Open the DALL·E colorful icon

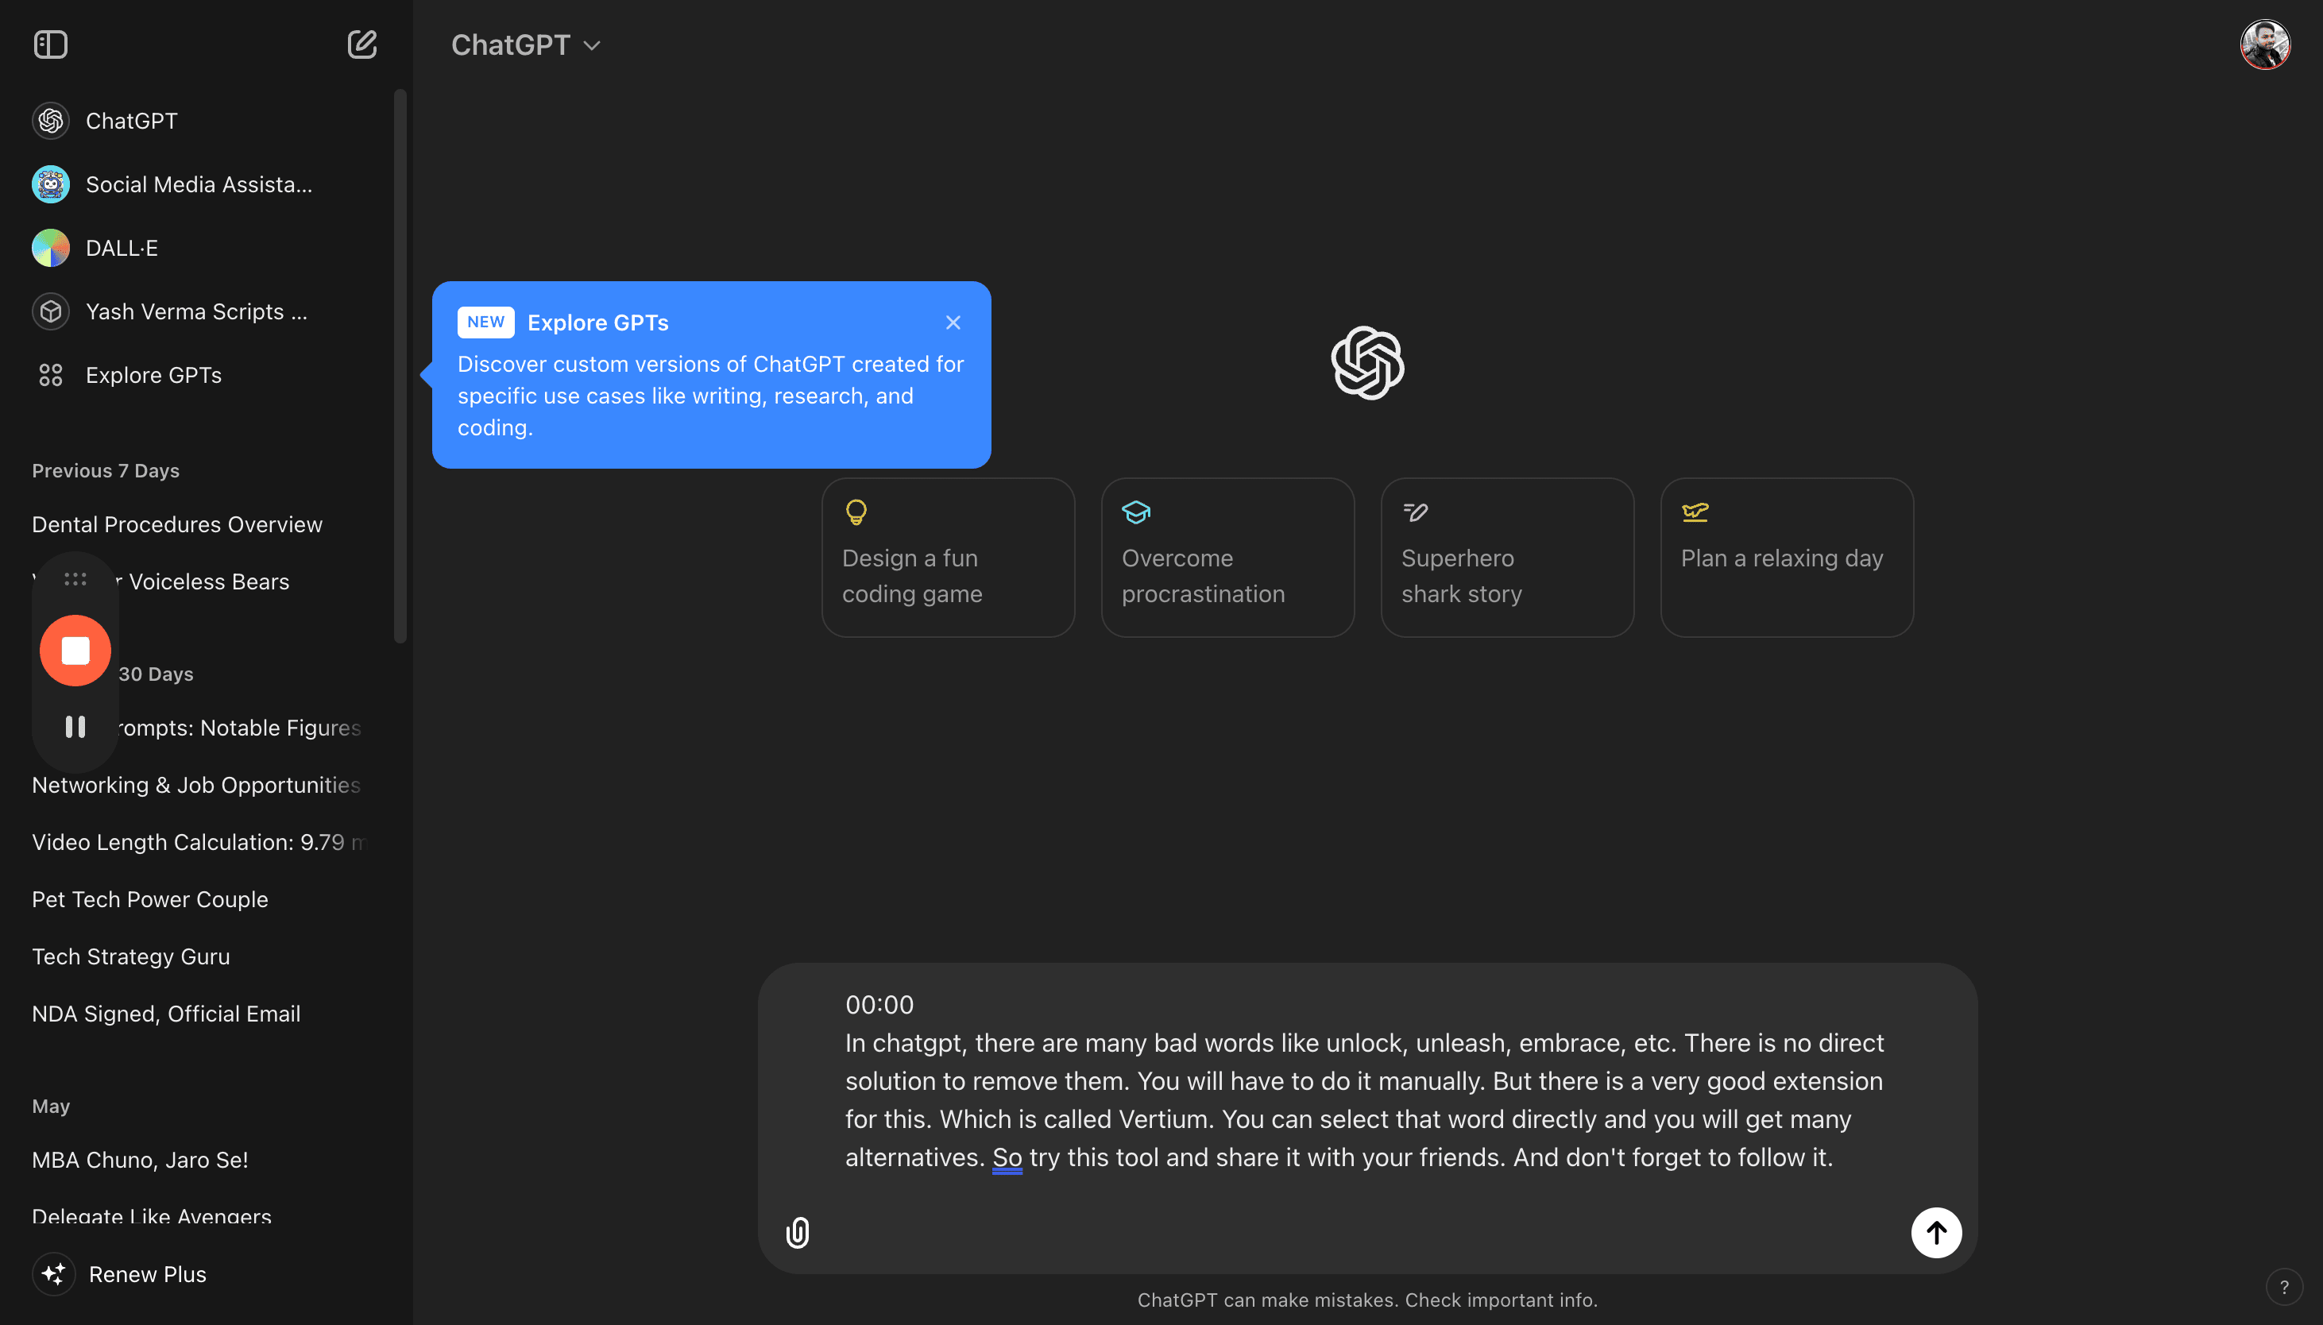coord(51,248)
